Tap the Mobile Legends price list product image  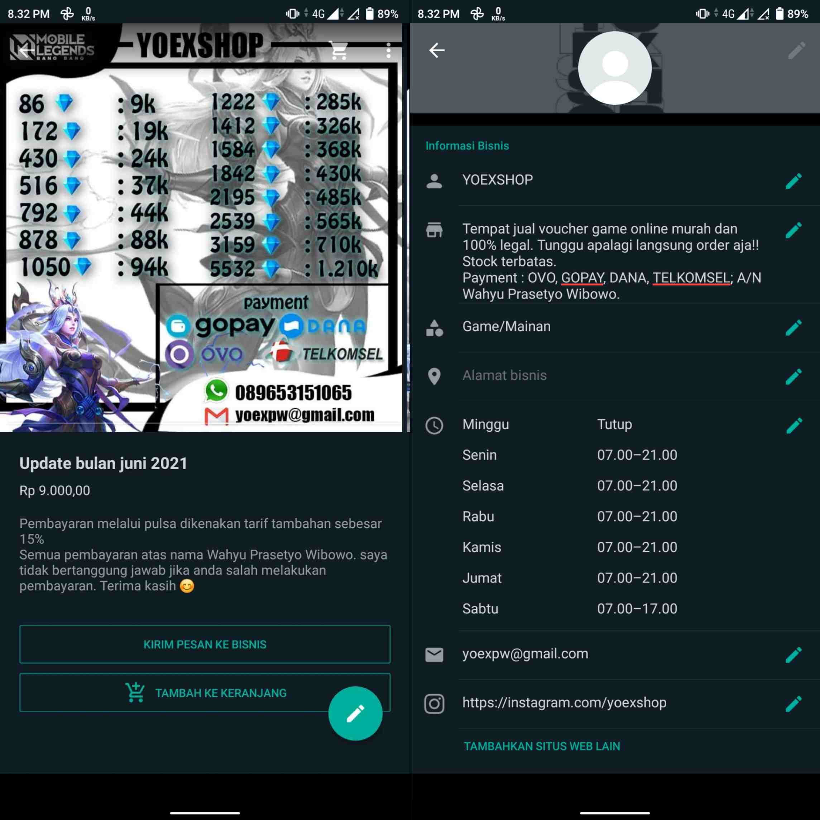[201, 227]
